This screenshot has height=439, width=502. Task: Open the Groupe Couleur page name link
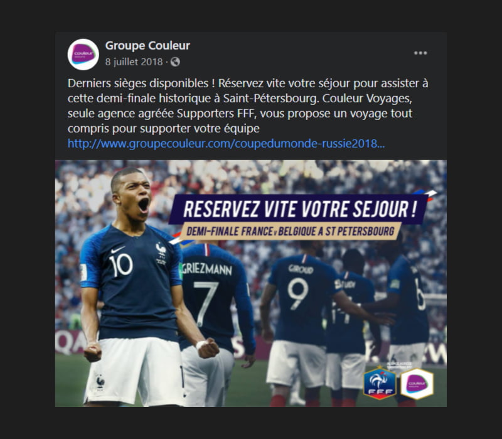[147, 45]
